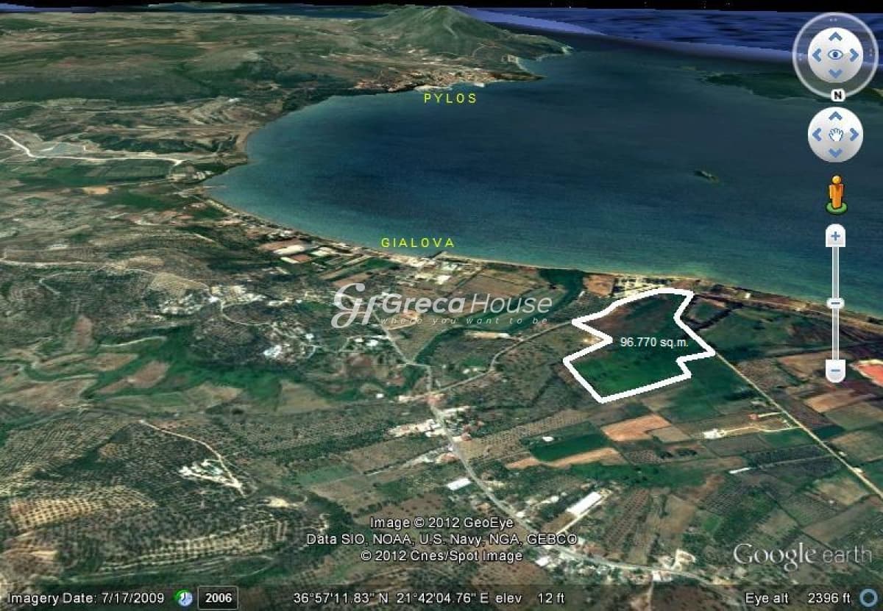Click the look-right arrow on the eye joystick
The image size is (883, 611).
point(854,55)
